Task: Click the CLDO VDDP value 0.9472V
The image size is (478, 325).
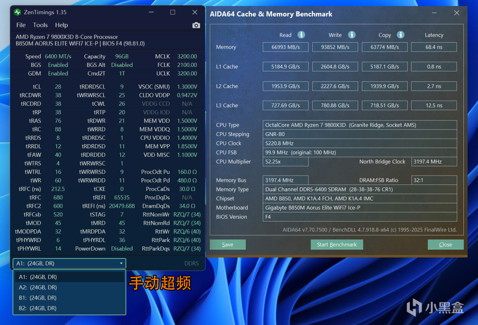Action: [x=187, y=95]
